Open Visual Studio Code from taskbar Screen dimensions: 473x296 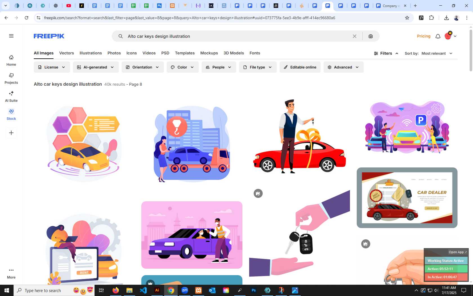[x=143, y=290]
